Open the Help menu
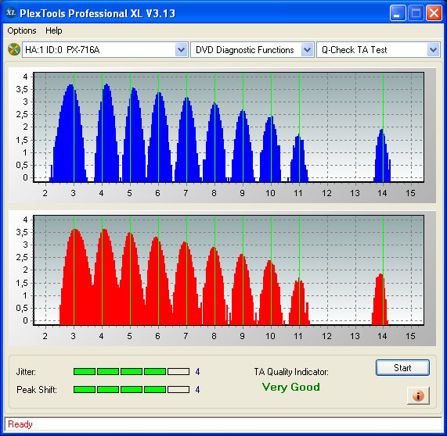This screenshot has width=447, height=436. (x=53, y=30)
